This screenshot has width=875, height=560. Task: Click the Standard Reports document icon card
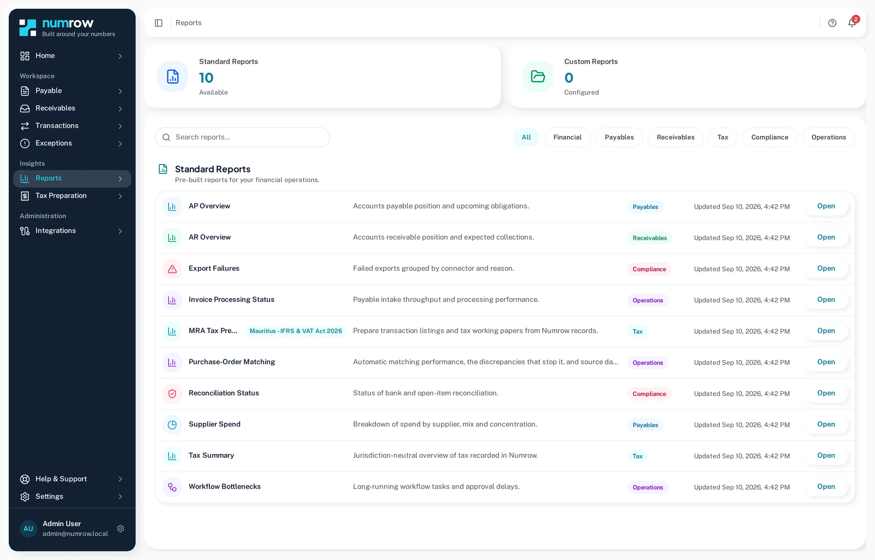coord(173,77)
